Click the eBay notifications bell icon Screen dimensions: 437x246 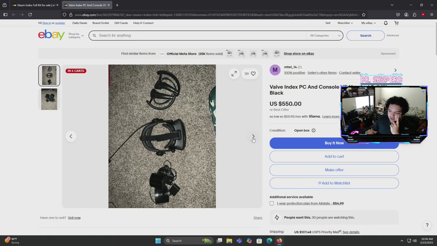click(385, 23)
